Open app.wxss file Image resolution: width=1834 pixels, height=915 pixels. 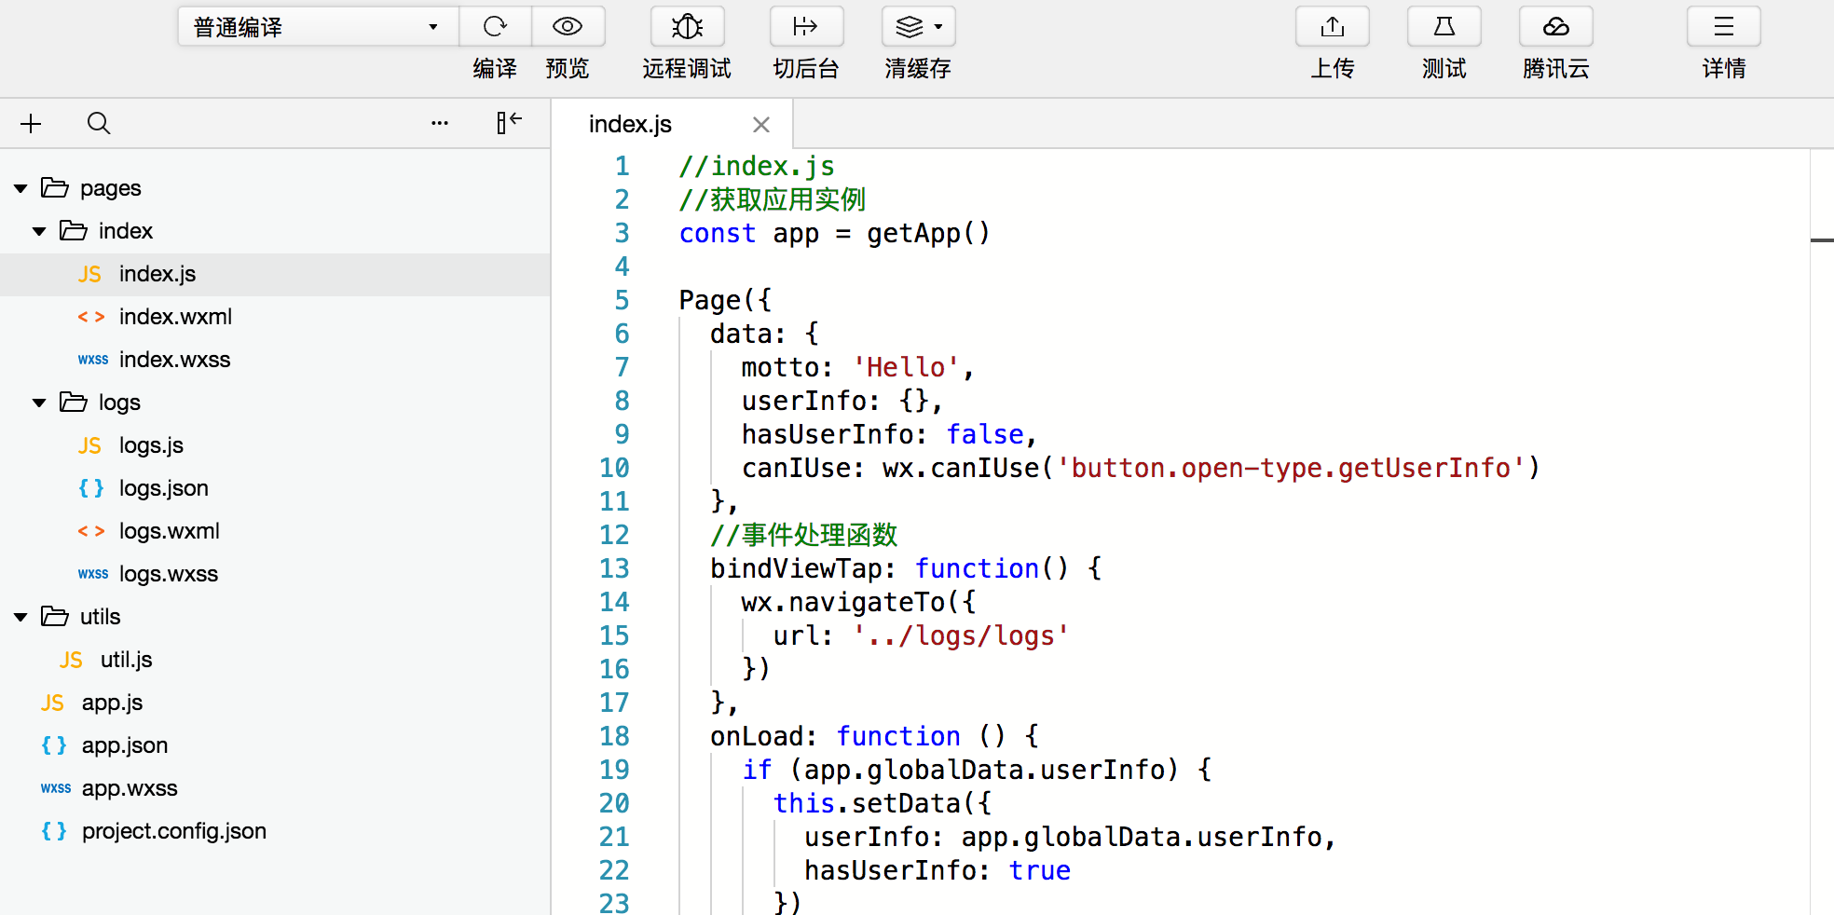pos(130,788)
